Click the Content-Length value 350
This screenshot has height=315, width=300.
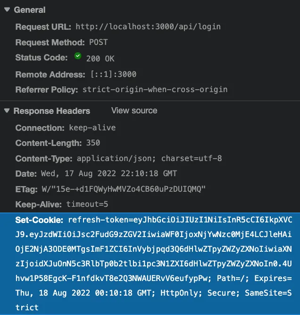(93, 143)
